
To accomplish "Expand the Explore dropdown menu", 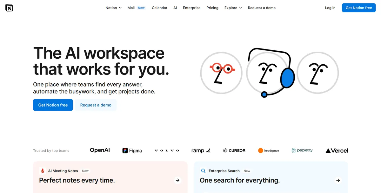I will click(x=233, y=8).
